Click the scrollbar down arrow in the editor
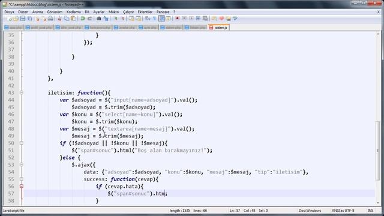Viewport: 384px width, 216px height. tap(378, 203)
